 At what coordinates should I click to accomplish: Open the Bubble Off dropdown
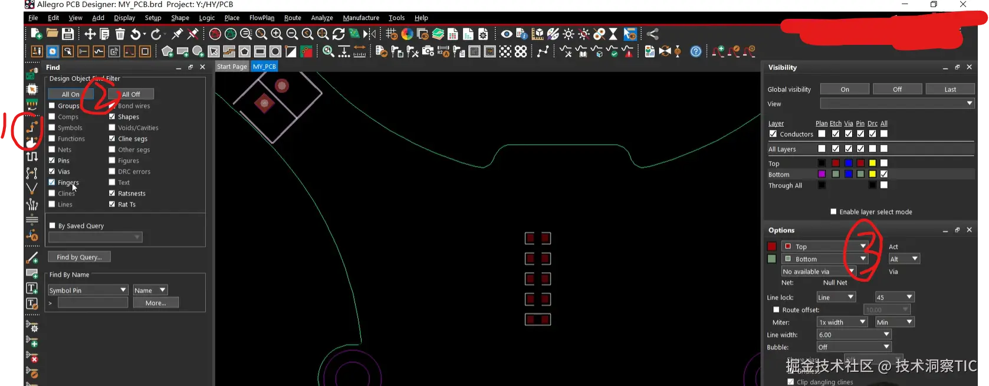(x=853, y=347)
